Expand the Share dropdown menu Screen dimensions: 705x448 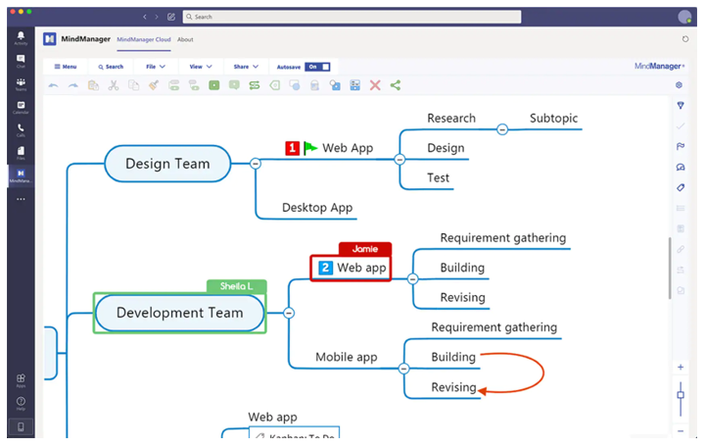point(246,67)
